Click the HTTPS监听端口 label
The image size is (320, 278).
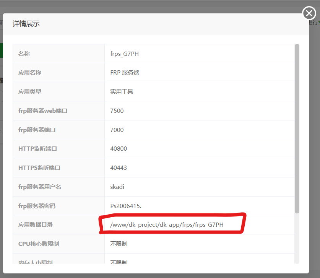pyautogui.click(x=39, y=168)
